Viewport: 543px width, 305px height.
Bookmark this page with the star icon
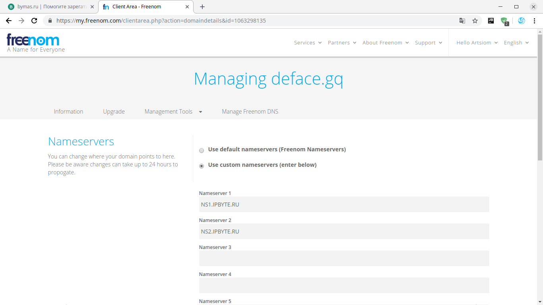pyautogui.click(x=475, y=21)
